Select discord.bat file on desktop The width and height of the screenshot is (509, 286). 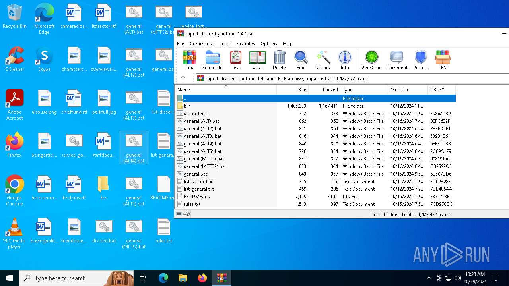104,231
